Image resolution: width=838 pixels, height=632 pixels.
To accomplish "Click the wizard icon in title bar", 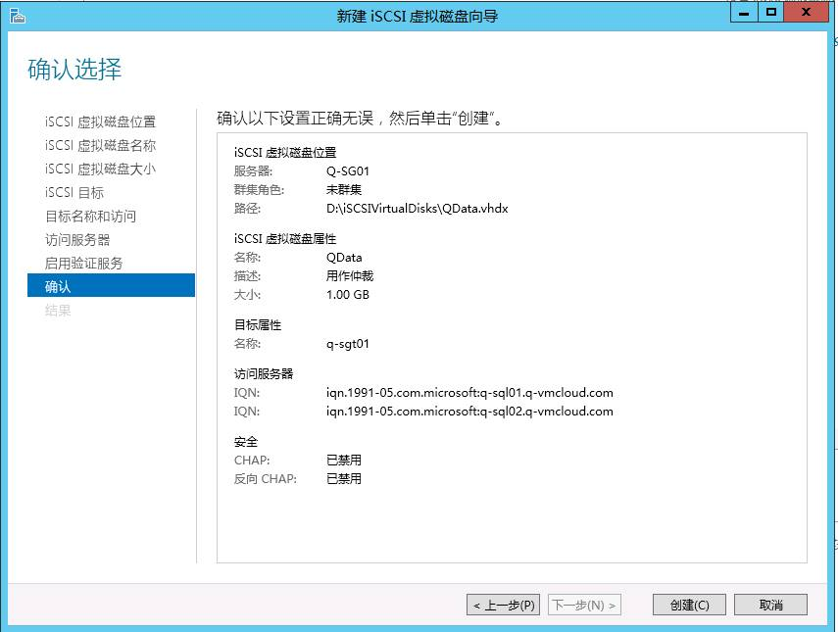I will [17, 16].
